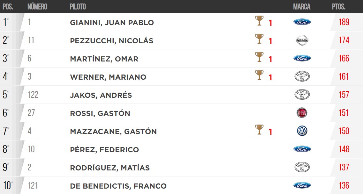Sort by the PTOS. column header
This screenshot has height=194, width=363.
click(x=338, y=6)
